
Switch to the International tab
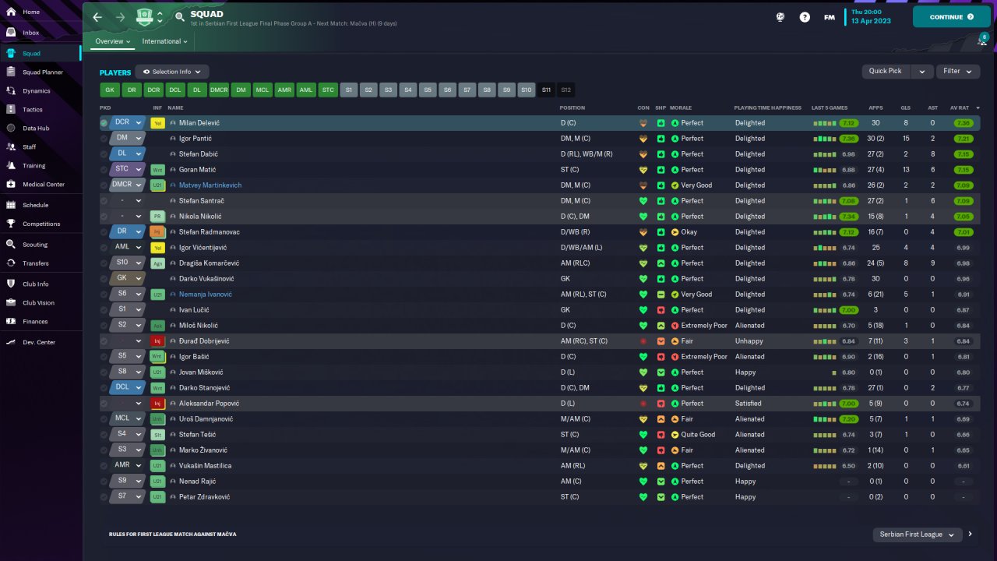(165, 41)
